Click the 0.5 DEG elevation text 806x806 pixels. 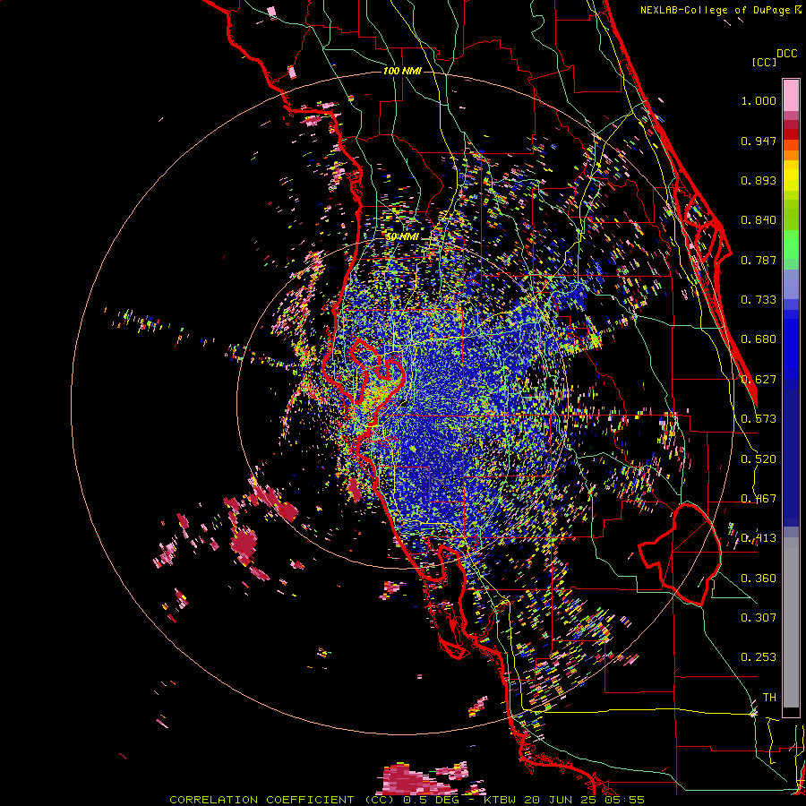point(431,800)
